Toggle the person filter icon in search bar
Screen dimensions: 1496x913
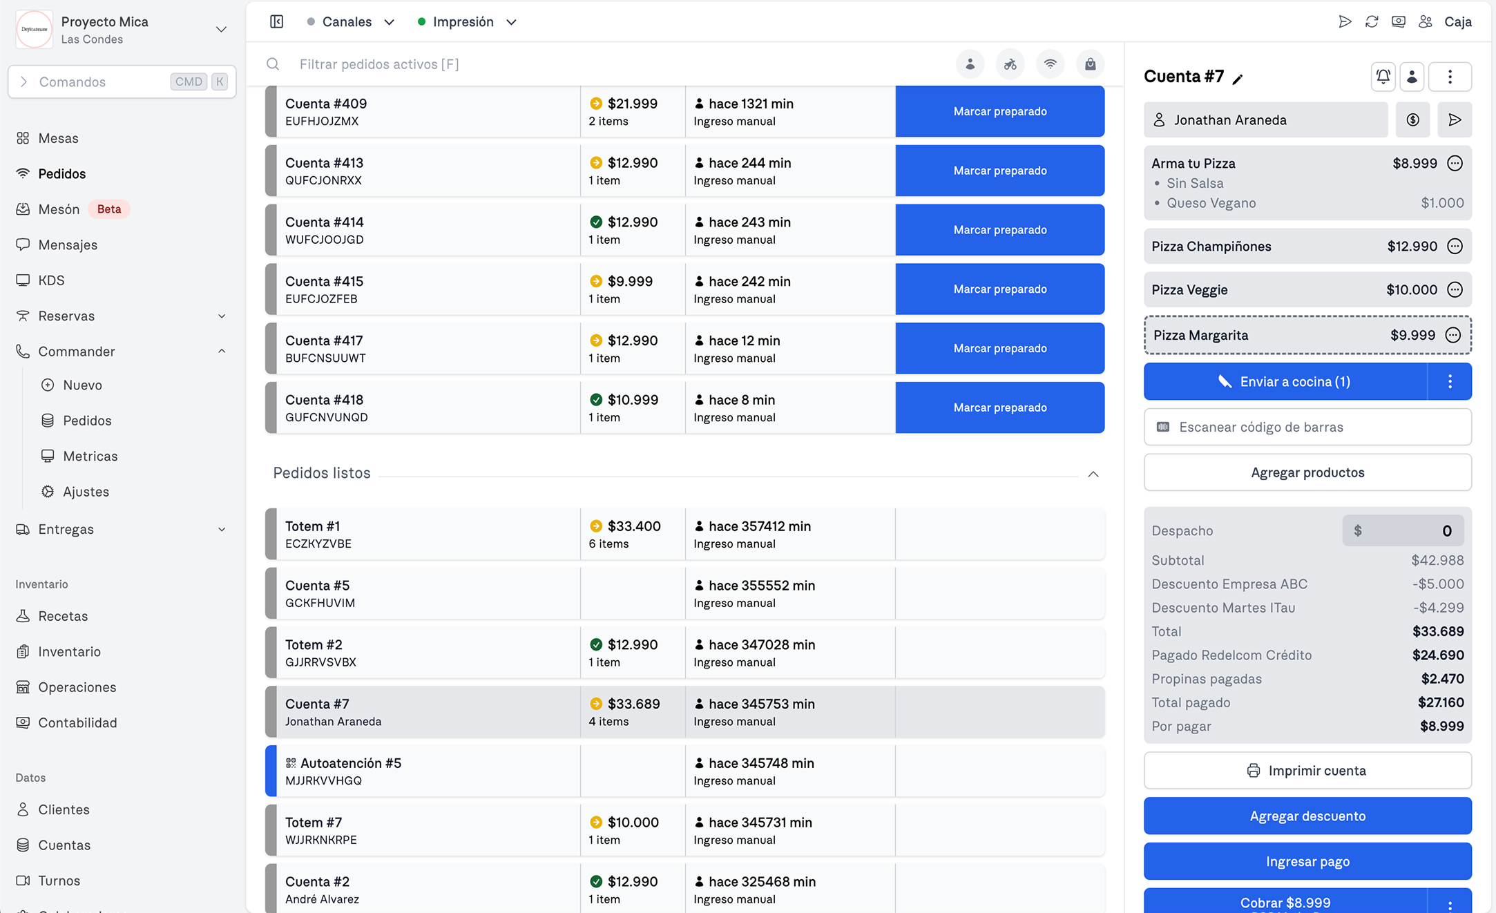[x=970, y=64]
